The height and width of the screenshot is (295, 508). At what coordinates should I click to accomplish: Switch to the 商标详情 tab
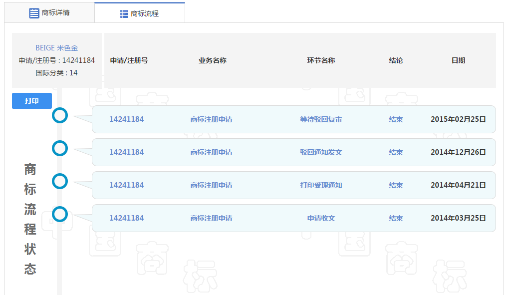pos(49,12)
